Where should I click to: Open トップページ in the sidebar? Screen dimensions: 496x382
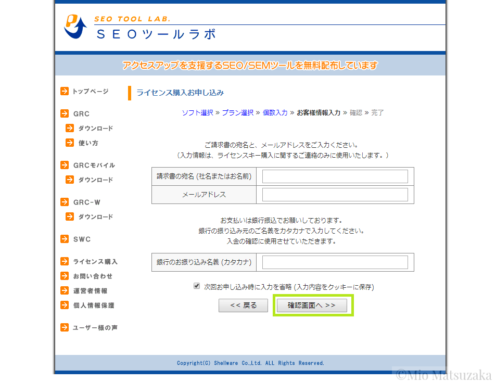[91, 92]
